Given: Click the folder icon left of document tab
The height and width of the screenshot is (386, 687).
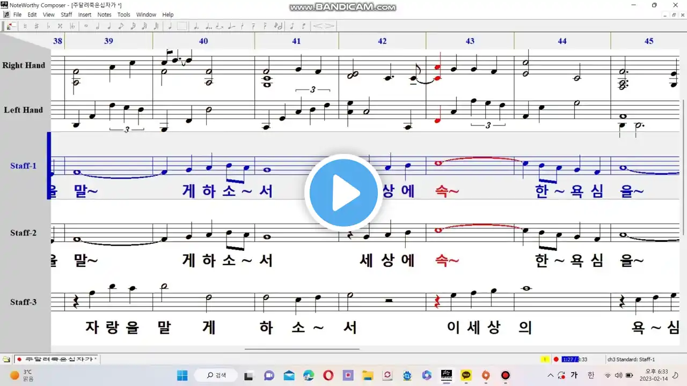Looking at the screenshot, I should [x=6, y=359].
